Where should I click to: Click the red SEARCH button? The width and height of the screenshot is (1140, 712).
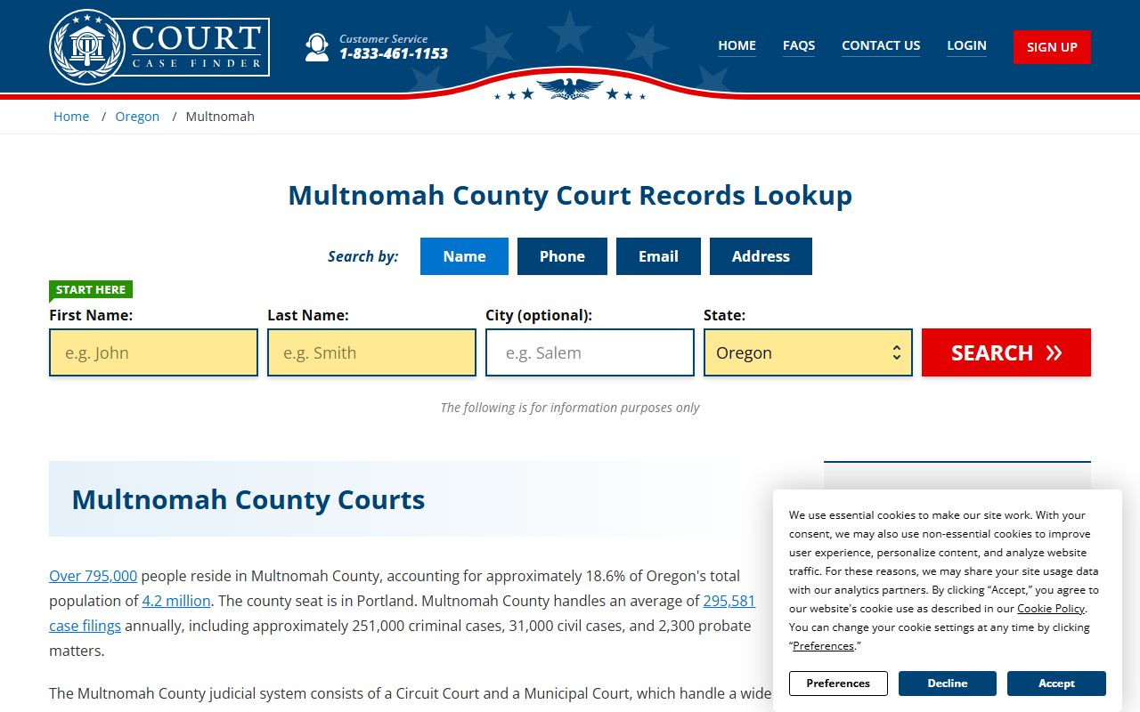coord(1006,352)
